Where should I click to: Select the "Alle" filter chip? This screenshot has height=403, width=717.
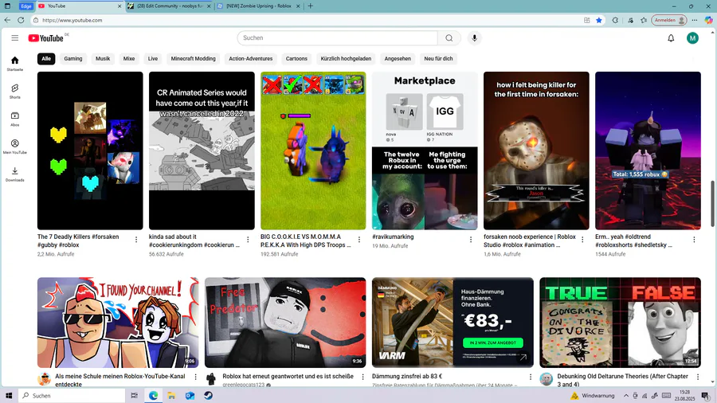point(46,58)
